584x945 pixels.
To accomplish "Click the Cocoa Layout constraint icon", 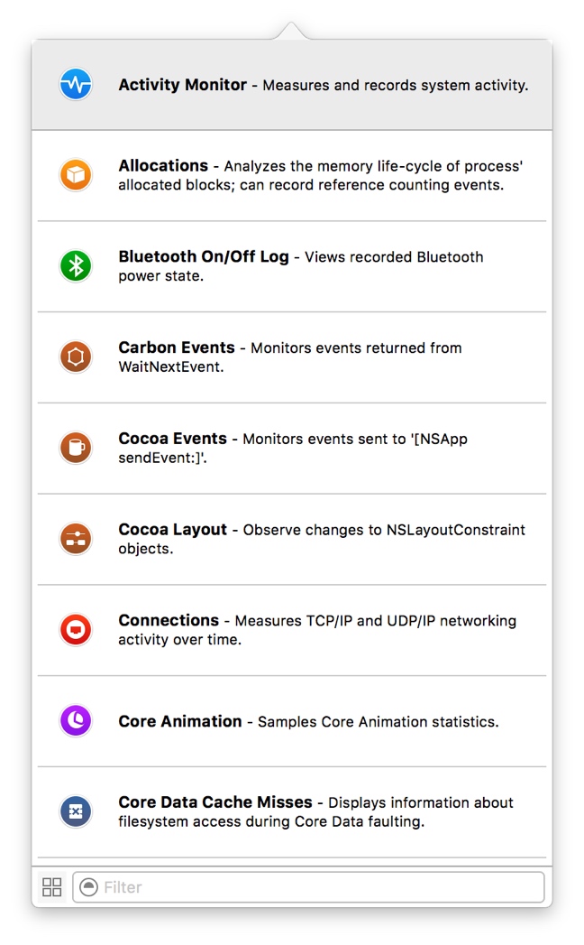I will (x=76, y=539).
